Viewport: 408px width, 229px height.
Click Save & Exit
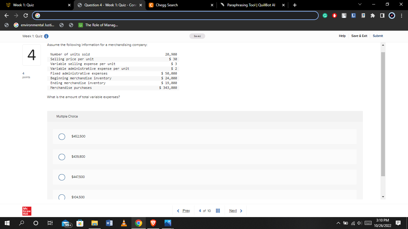click(x=359, y=36)
